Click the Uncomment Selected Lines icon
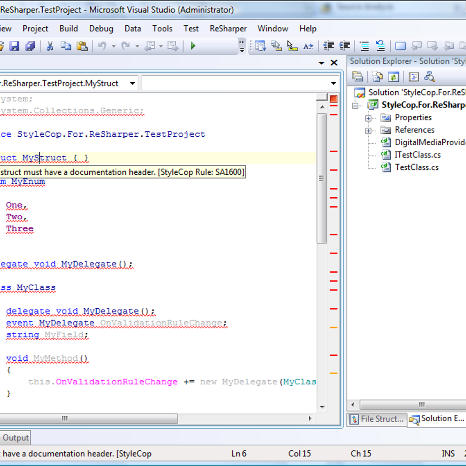466x466 pixels. click(381, 46)
